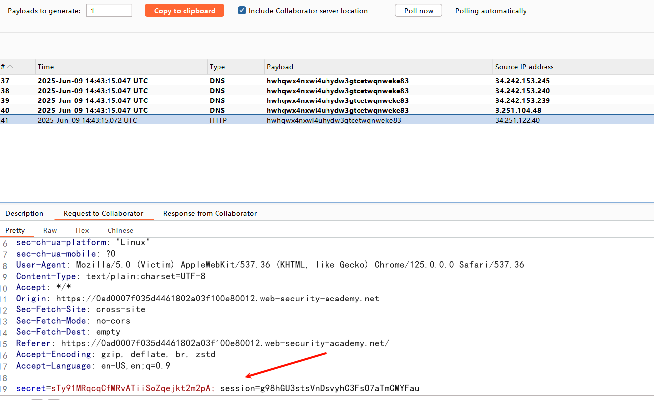Select the Chinese view tab
This screenshot has width=654, height=400.
pyautogui.click(x=120, y=230)
